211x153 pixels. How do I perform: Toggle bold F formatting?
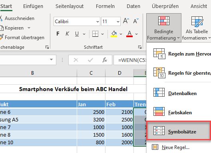(x=58, y=34)
